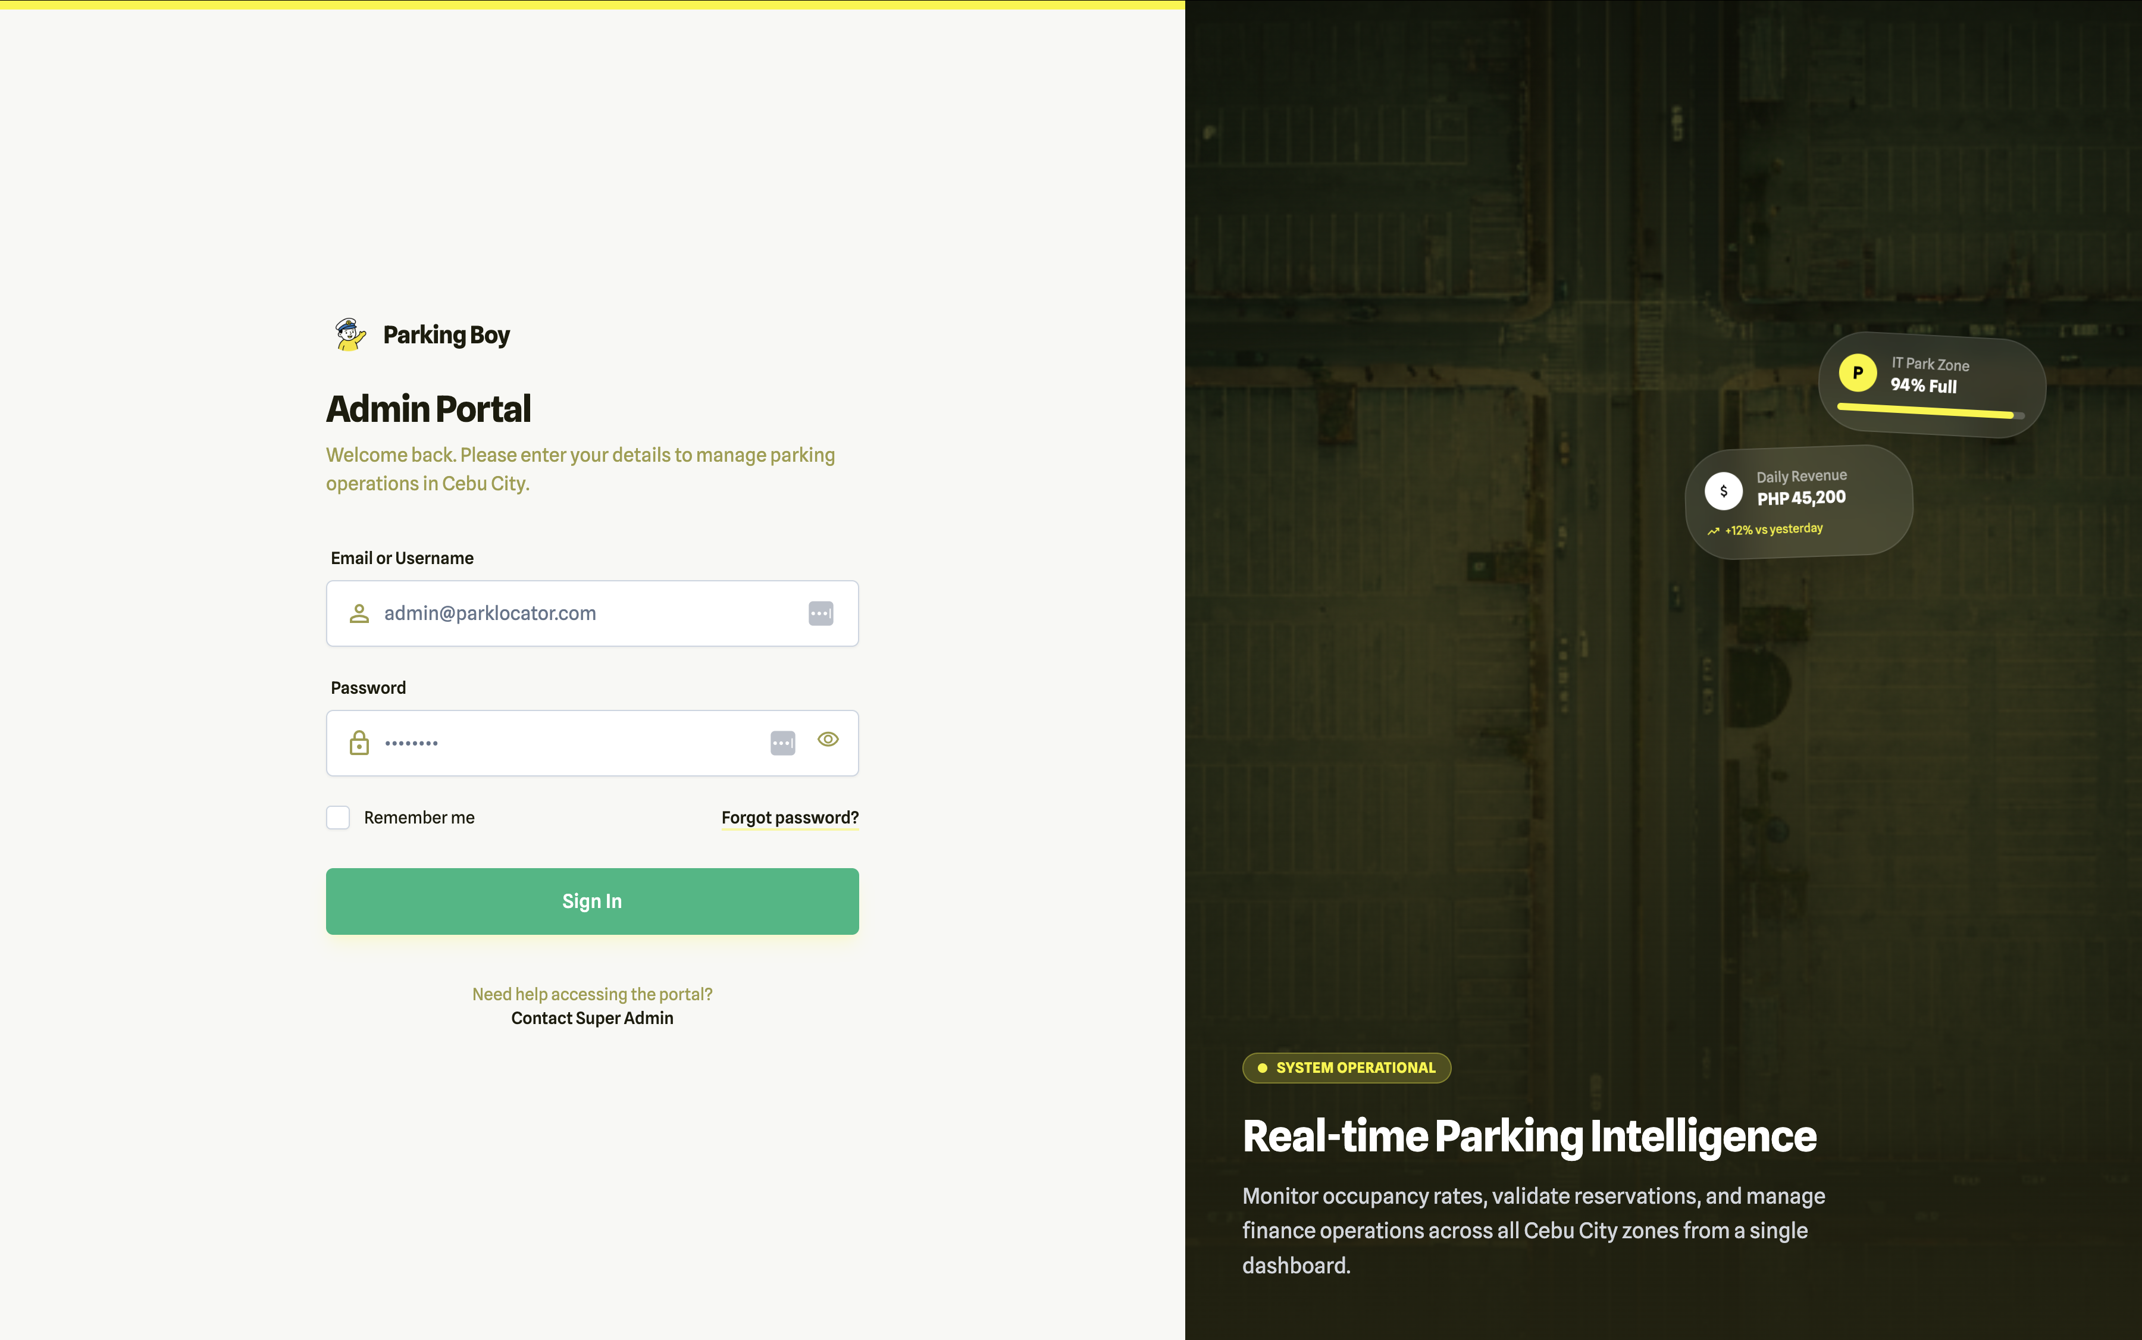
Task: Click the Sign In button
Action: tap(592, 901)
